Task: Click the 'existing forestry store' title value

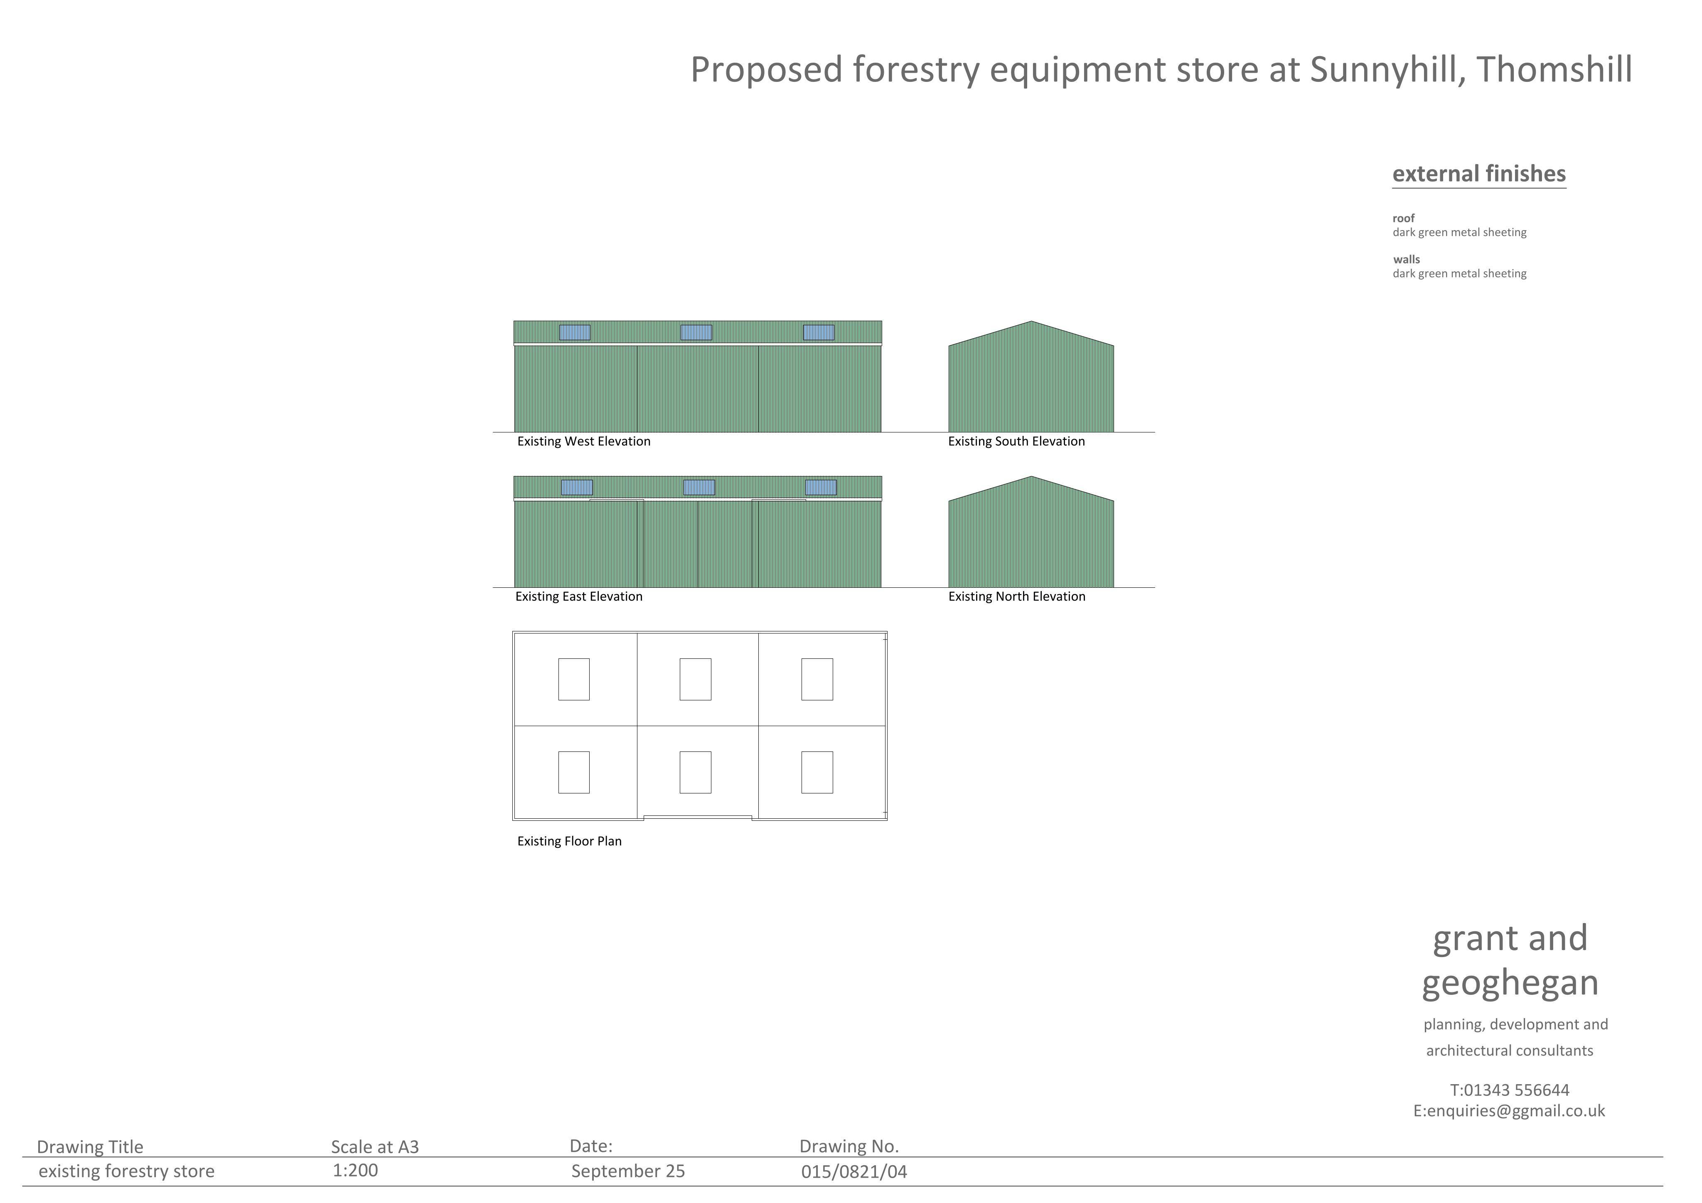Action: pyautogui.click(x=126, y=1171)
